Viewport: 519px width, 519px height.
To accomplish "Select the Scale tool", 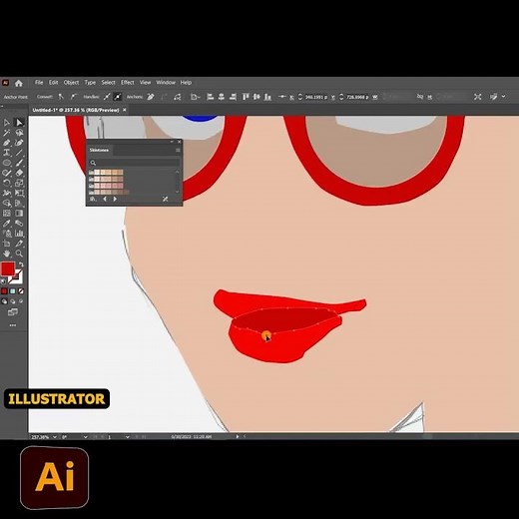I will 19,183.
